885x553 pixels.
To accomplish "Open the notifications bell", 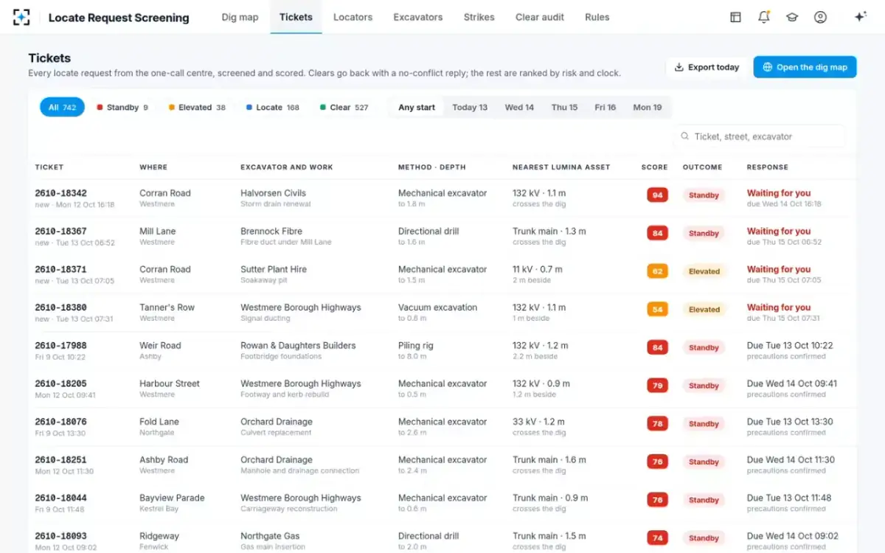I will 764,17.
